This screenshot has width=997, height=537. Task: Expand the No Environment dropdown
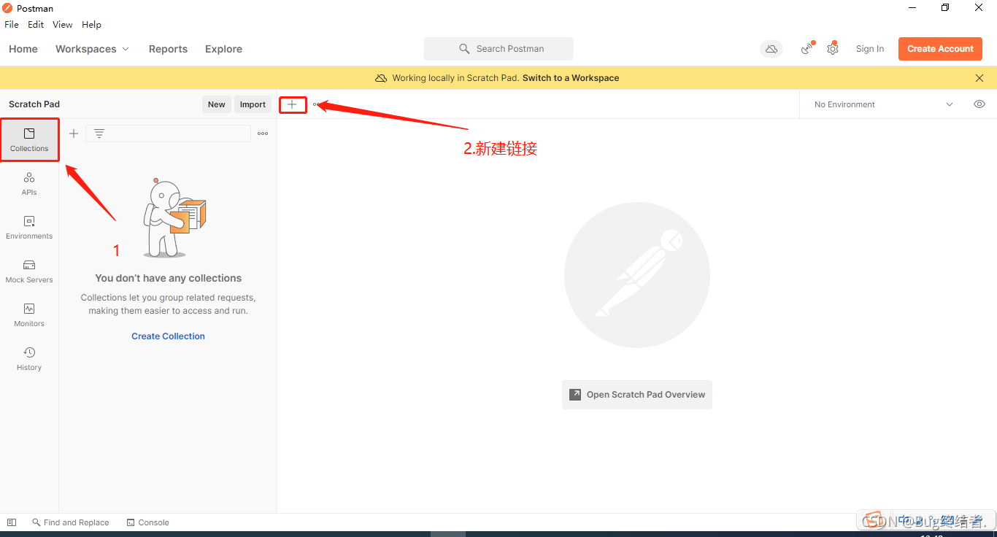click(884, 104)
